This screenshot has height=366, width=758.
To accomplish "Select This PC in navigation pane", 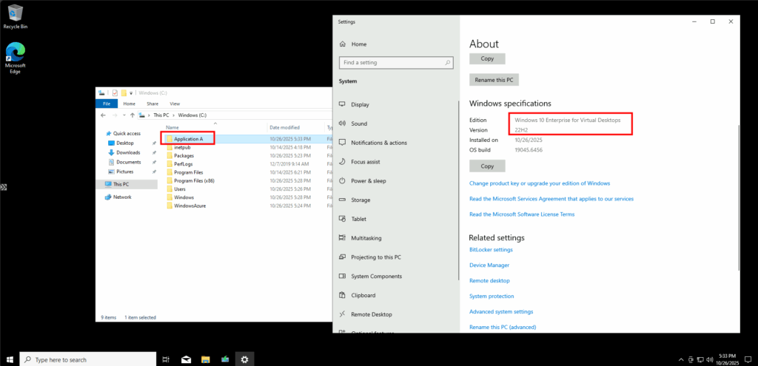I will pyautogui.click(x=121, y=184).
